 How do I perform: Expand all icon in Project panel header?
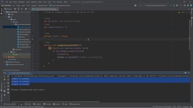pos(18,9)
